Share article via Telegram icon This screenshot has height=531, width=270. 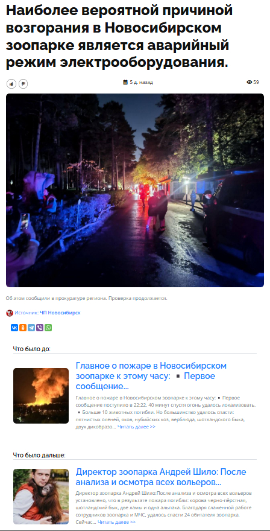point(31,328)
